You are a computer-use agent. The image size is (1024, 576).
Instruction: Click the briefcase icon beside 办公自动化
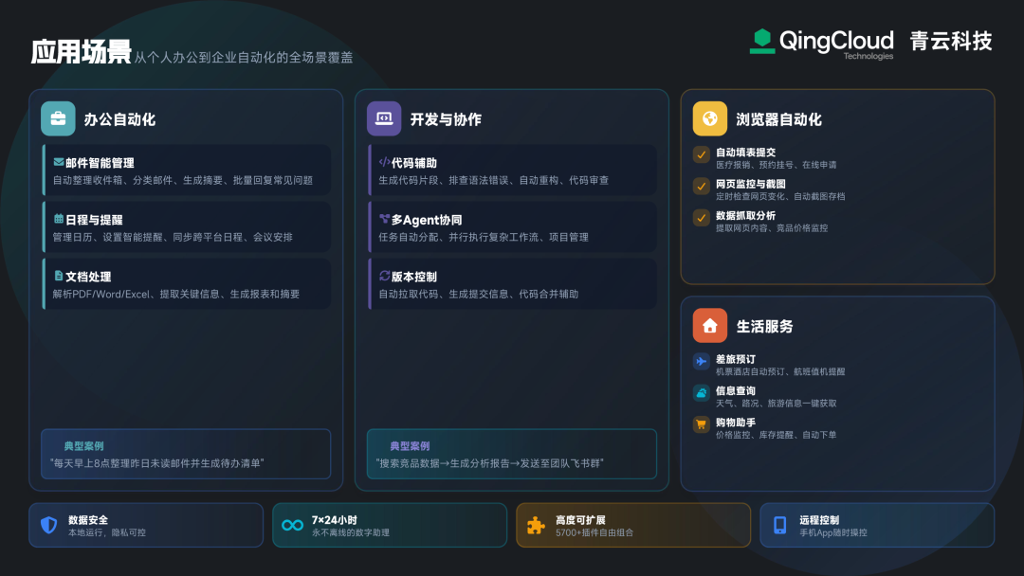(x=58, y=118)
